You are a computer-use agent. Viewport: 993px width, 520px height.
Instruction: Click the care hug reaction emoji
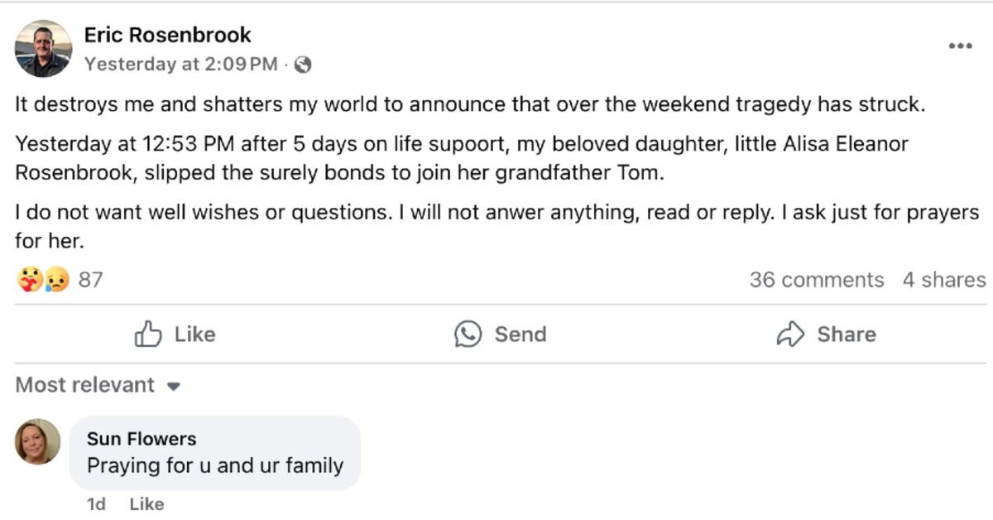tap(28, 280)
